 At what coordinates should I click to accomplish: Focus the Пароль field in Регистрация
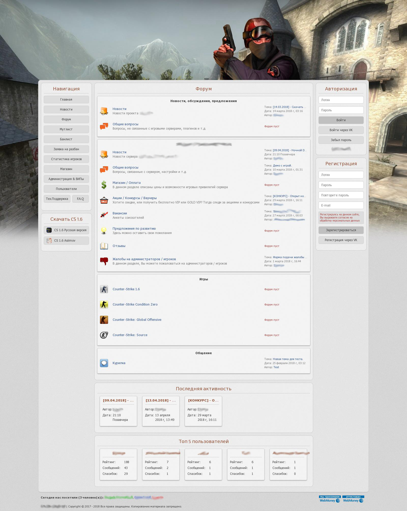pyautogui.click(x=341, y=185)
